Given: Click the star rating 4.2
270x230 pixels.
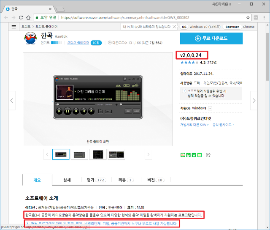Looking at the screenshot, I should (199, 63).
